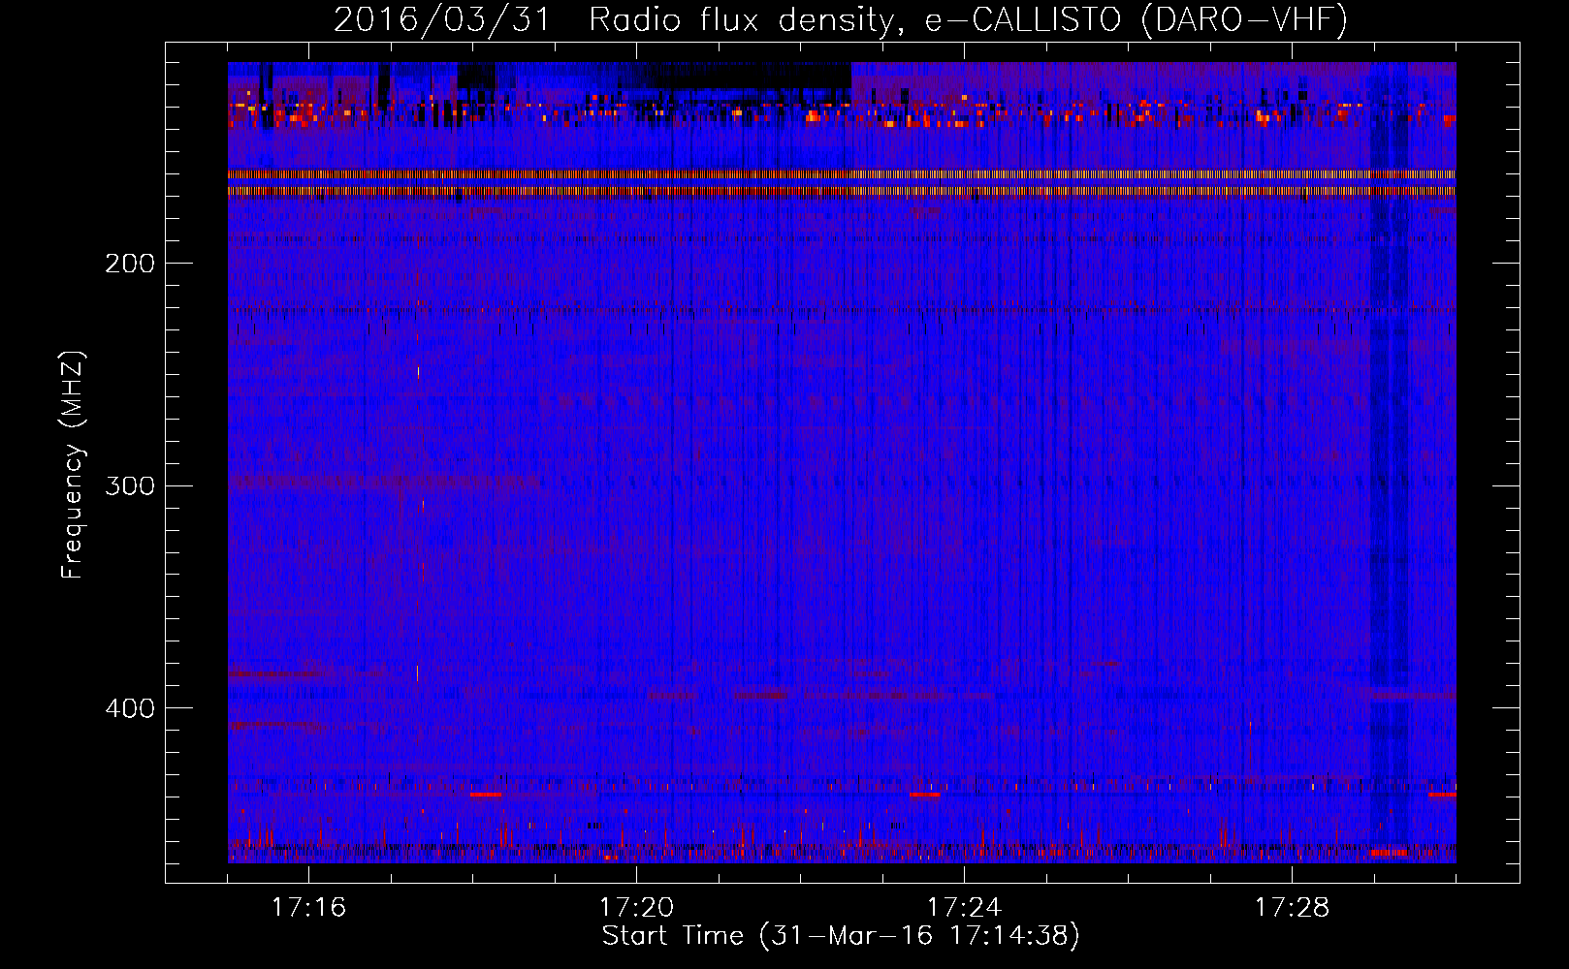Click the '300' frequency tick label
1569x969 pixels.
pos(130,485)
